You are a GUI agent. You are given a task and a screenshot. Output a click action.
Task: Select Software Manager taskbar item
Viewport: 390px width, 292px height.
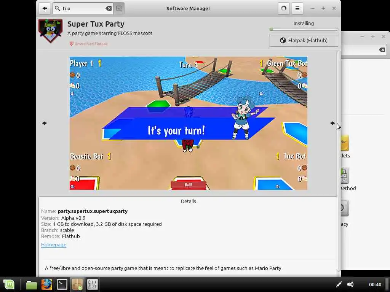pos(77,284)
